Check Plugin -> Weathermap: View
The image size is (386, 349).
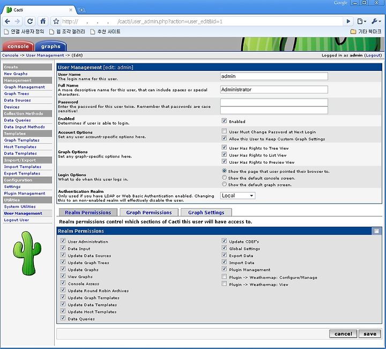coord(224,283)
